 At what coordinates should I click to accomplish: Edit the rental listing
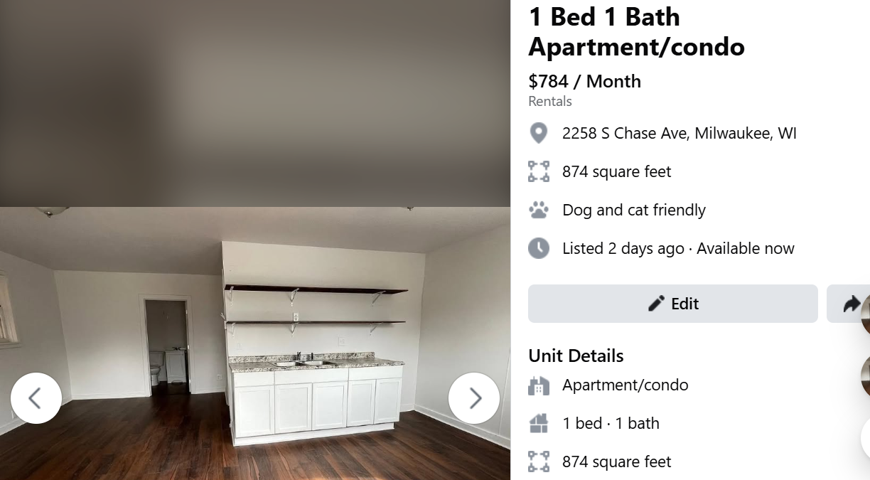point(673,304)
